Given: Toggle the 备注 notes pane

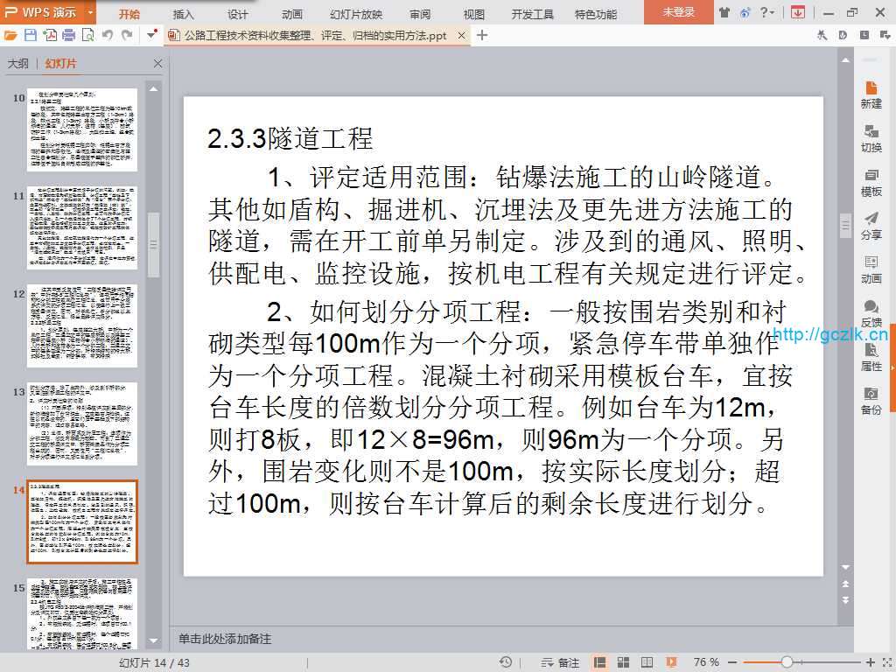Looking at the screenshot, I should pyautogui.click(x=561, y=662).
